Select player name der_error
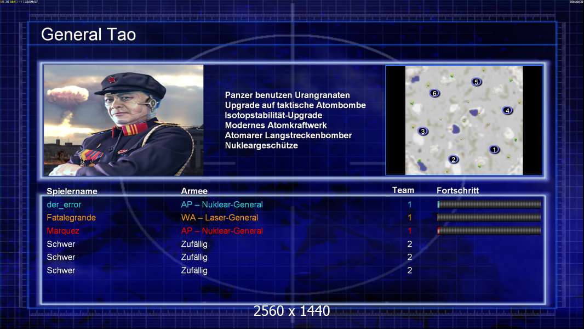This screenshot has height=329, width=584. (64, 205)
